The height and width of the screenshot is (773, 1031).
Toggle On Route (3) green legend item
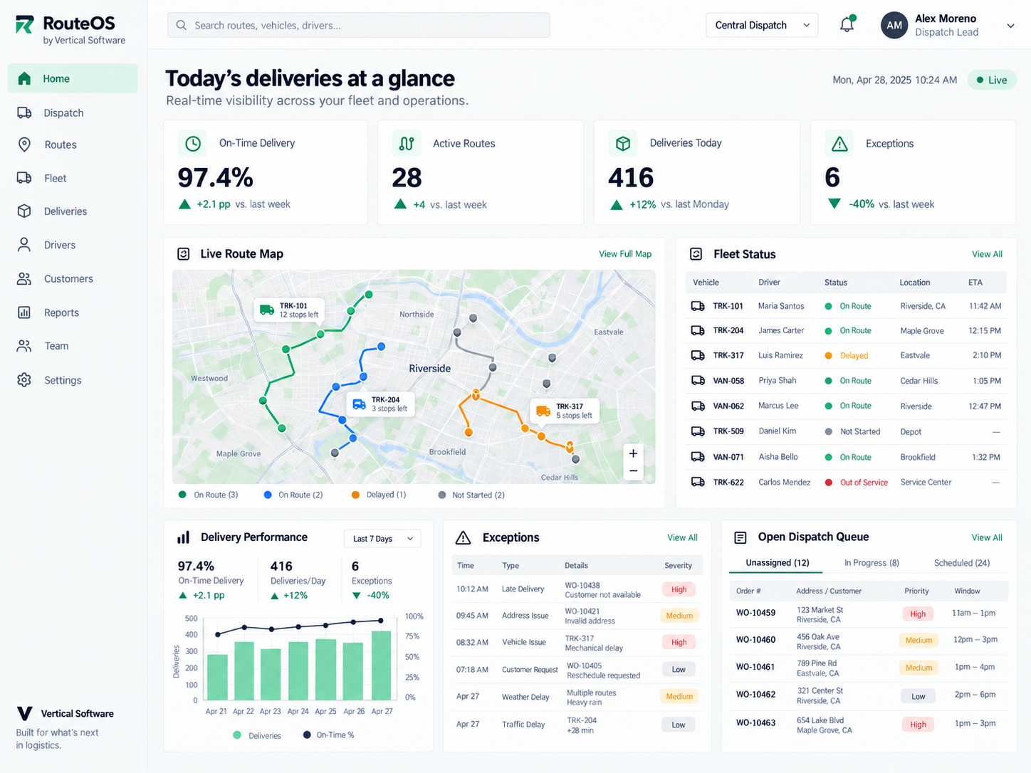click(x=209, y=495)
